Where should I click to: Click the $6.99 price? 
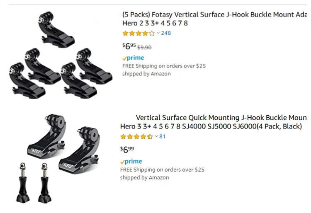tap(127, 149)
